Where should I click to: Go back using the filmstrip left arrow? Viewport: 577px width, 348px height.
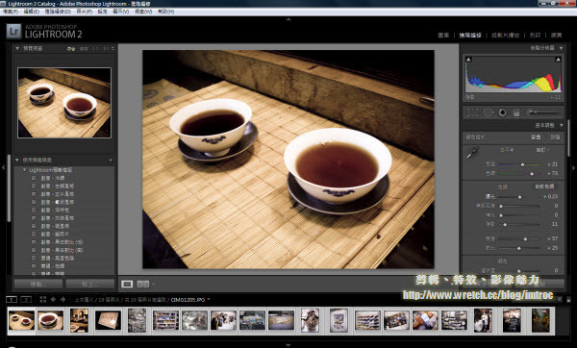pos(53,299)
